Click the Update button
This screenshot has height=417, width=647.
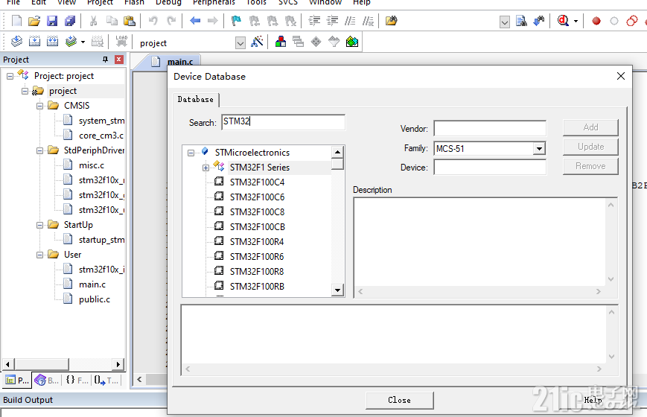pyautogui.click(x=590, y=147)
